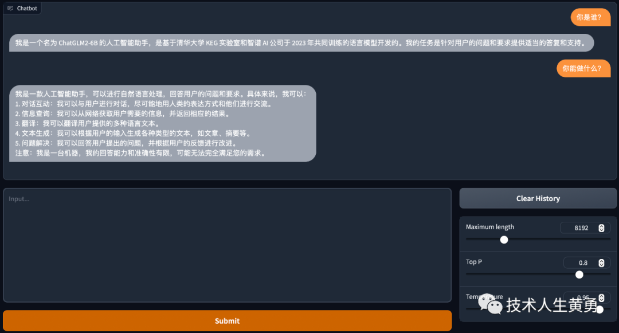Click the line starting 注意：我是一台机器
The width and height of the screenshot is (619, 333).
click(141, 153)
